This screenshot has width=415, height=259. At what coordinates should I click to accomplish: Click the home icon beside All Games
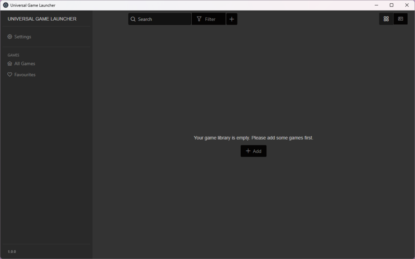[x=9, y=63]
